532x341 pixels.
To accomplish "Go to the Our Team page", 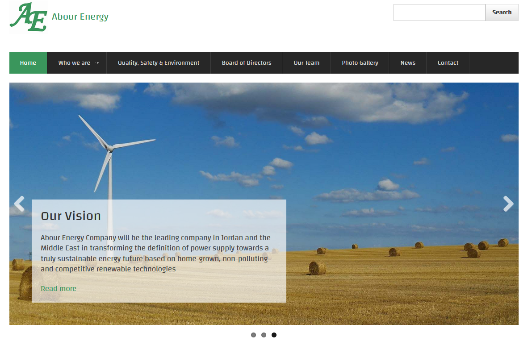I will pyautogui.click(x=306, y=62).
